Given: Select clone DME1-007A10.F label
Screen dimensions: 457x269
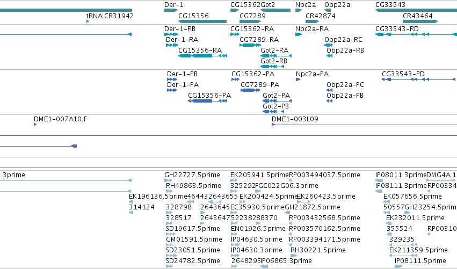Looking at the screenshot, I should (60, 119).
